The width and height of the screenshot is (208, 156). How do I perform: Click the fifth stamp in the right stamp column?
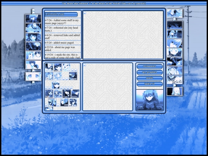(x=175, y=52)
